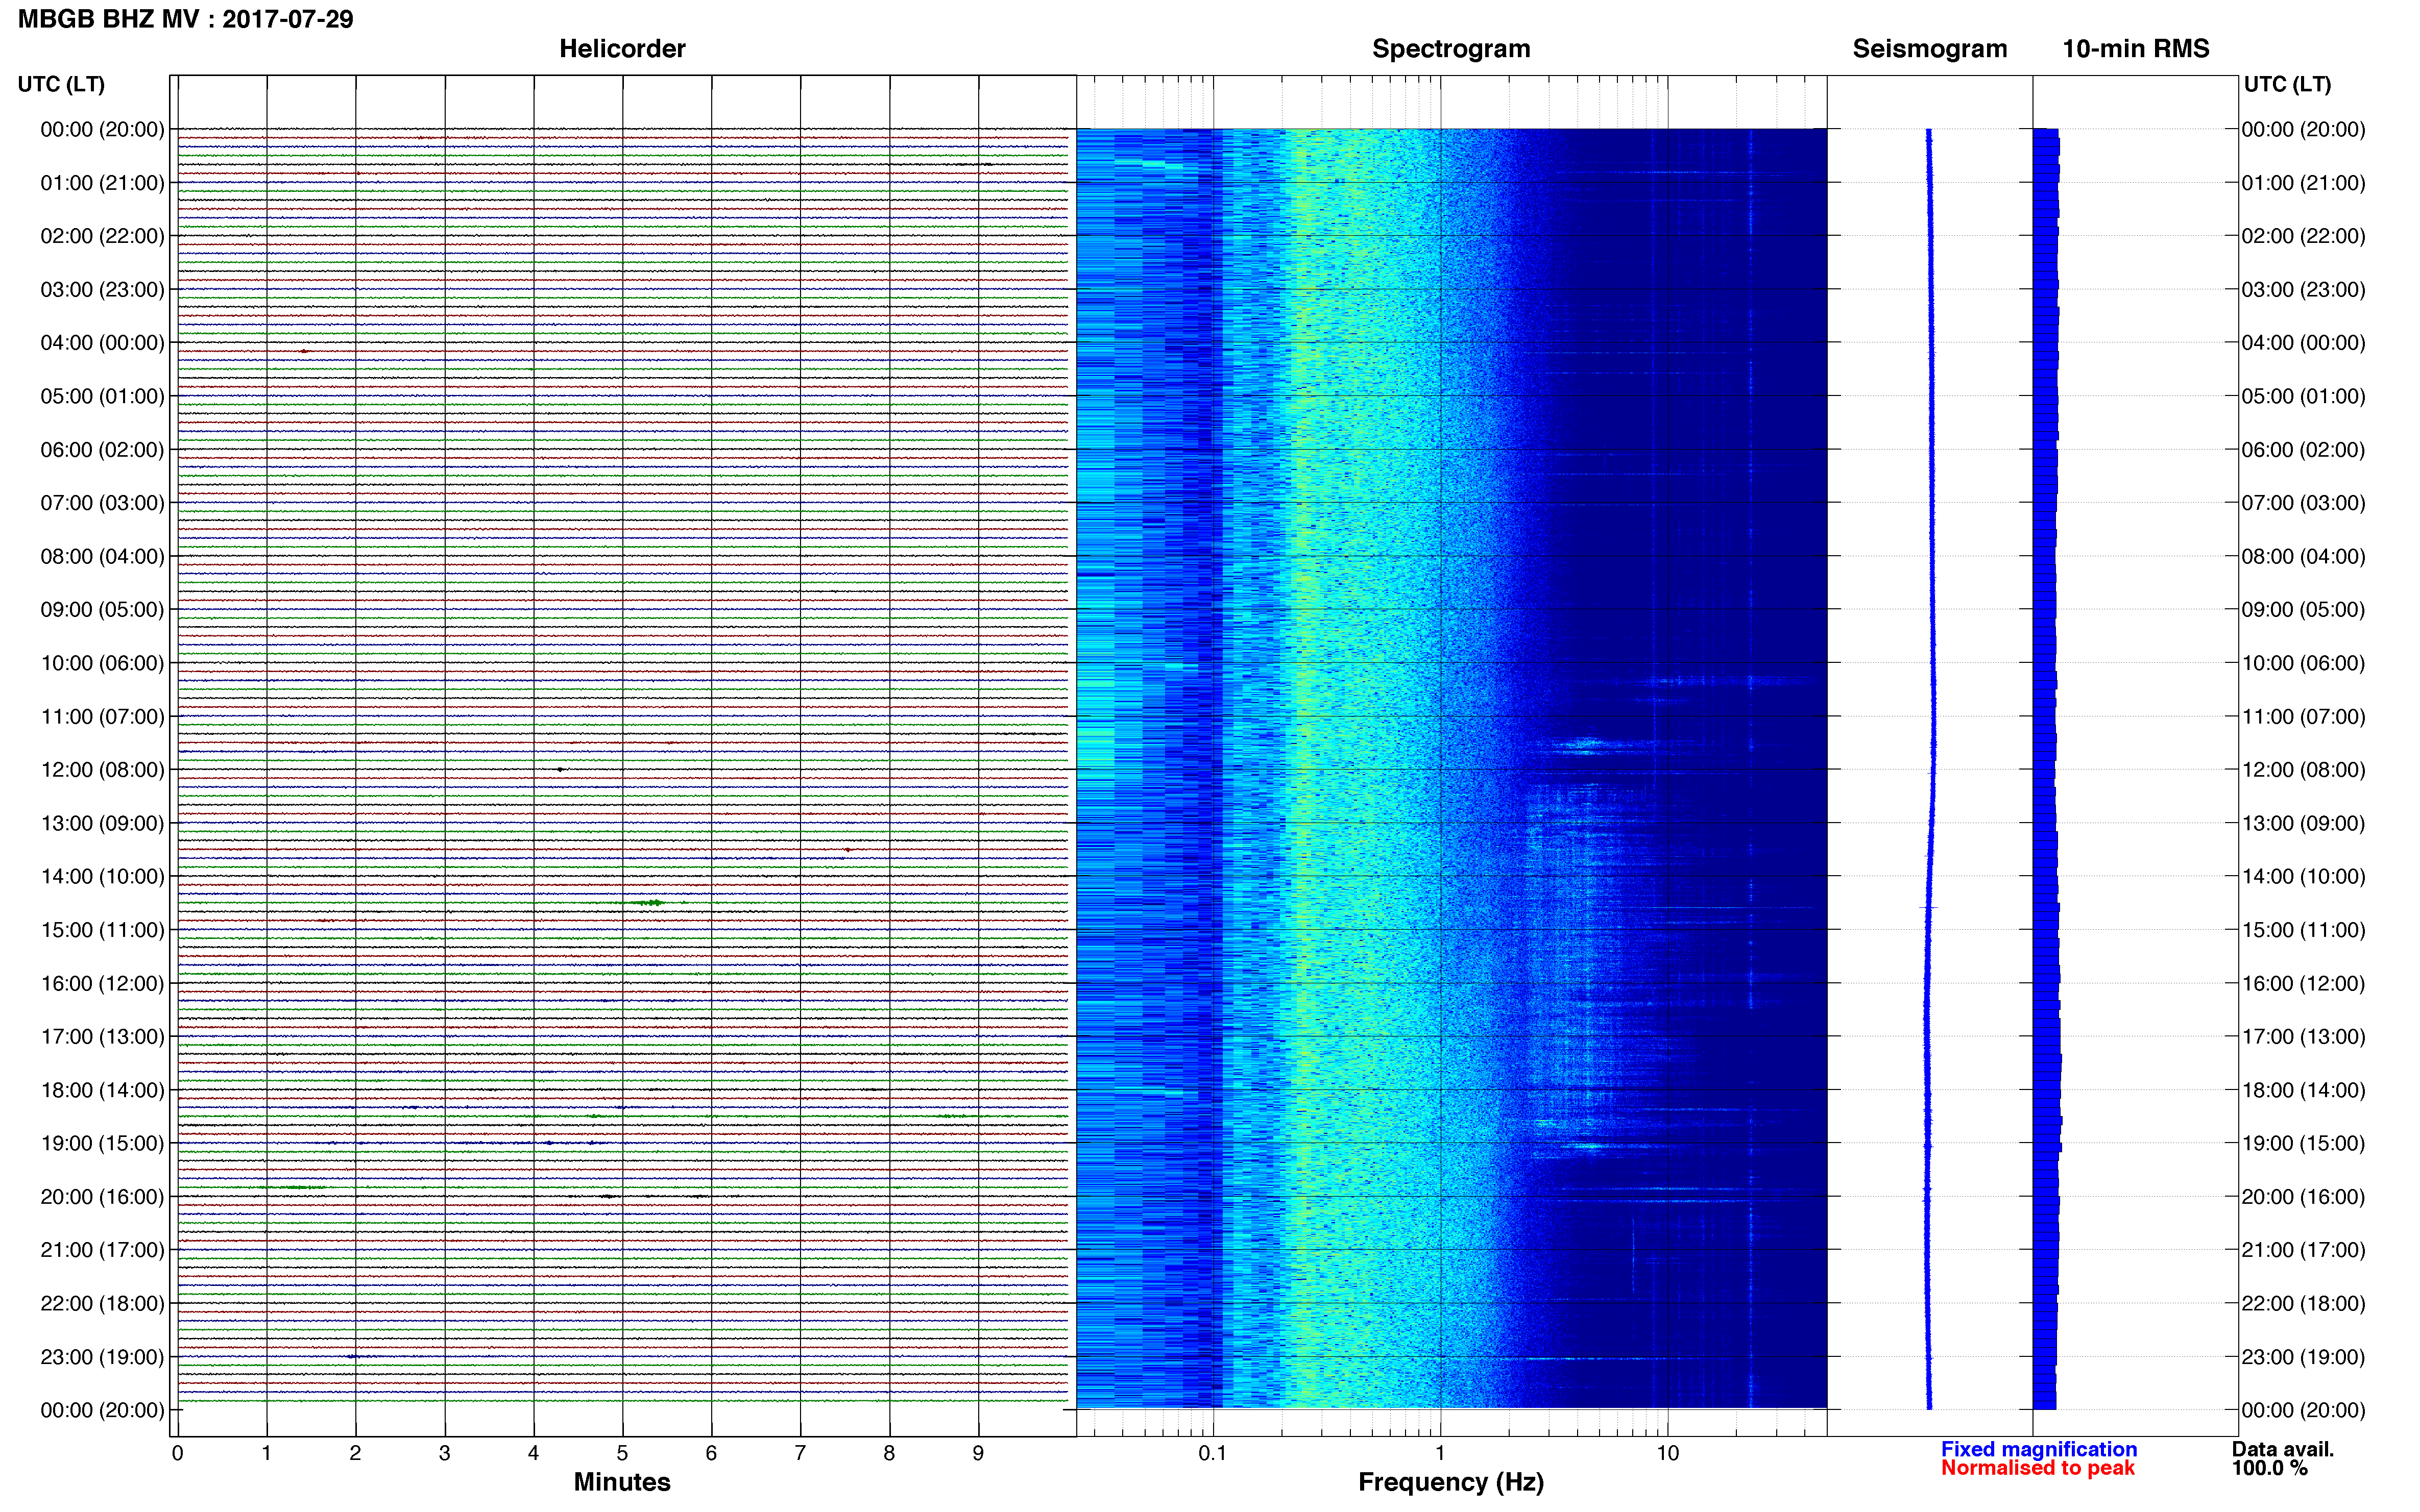Click left-axis time label 07:00 (03:00)
This screenshot has width=2420, height=1512.
102,503
